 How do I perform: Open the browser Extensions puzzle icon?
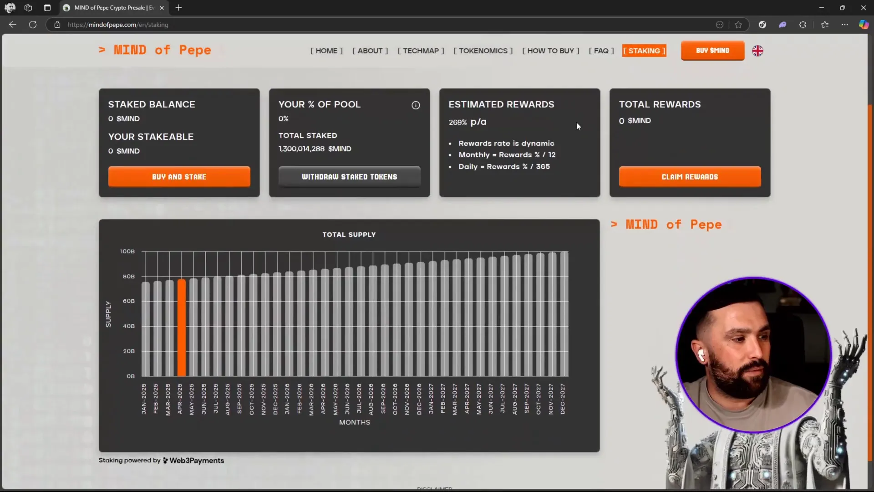[803, 25]
